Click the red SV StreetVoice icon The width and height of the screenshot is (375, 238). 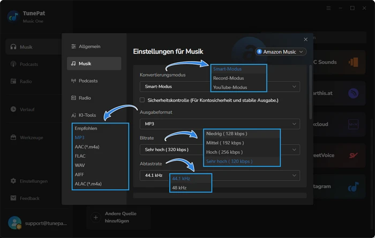pos(353,156)
